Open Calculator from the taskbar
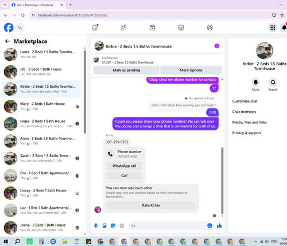 pyautogui.click(x=41, y=241)
